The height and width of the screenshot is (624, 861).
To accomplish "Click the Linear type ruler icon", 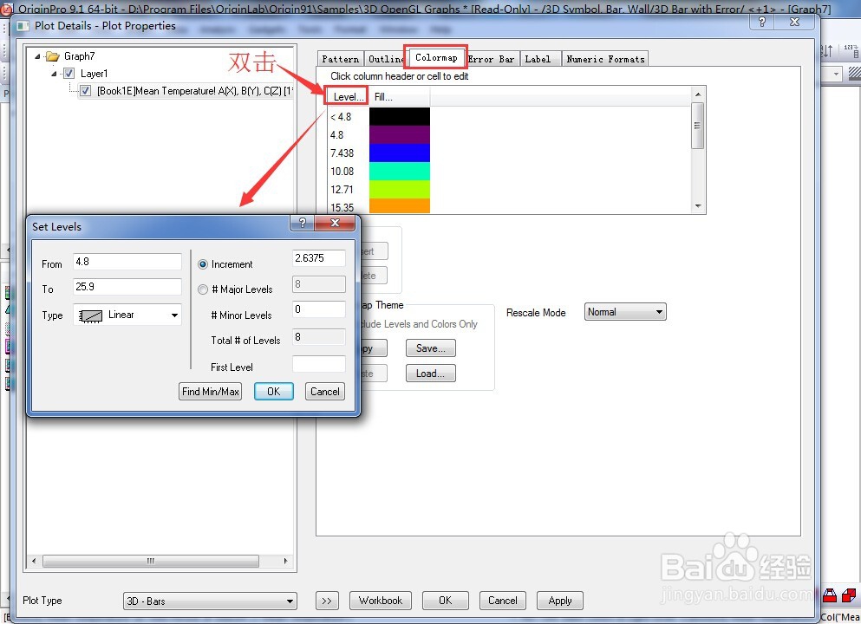I will pyautogui.click(x=90, y=315).
